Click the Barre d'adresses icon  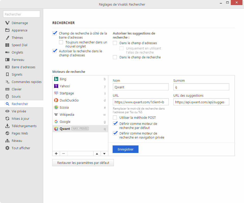click(7, 67)
